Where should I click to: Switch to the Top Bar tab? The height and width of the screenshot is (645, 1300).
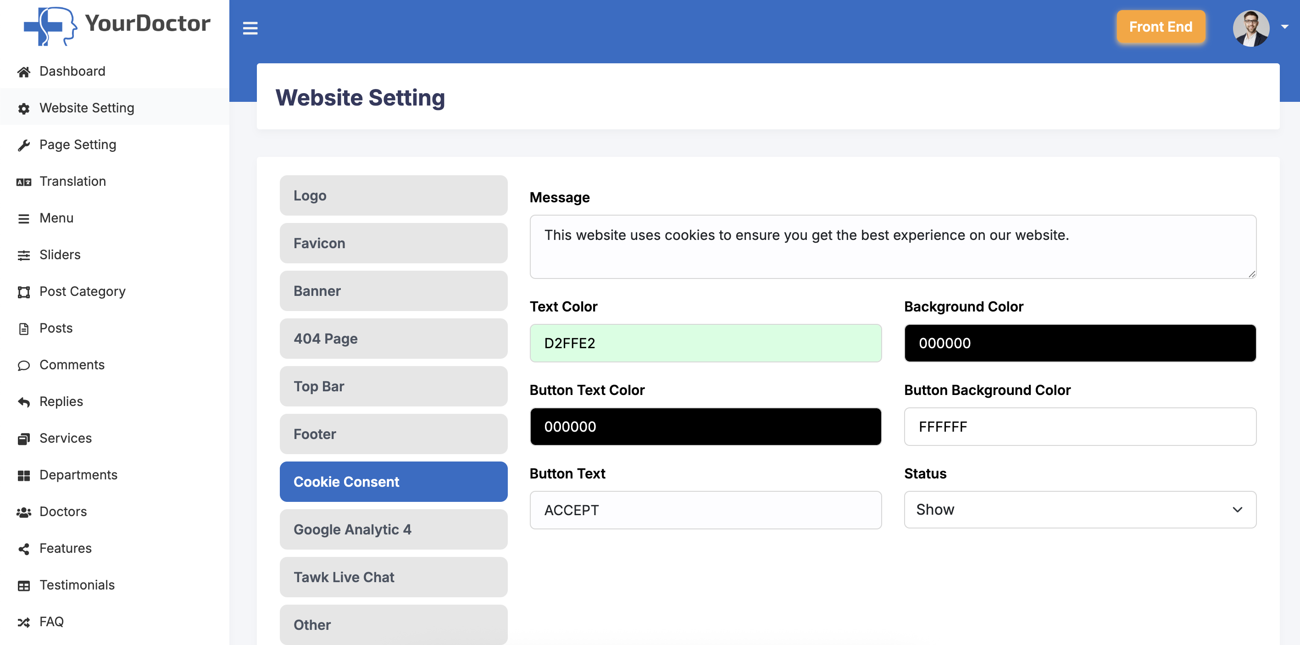(394, 386)
